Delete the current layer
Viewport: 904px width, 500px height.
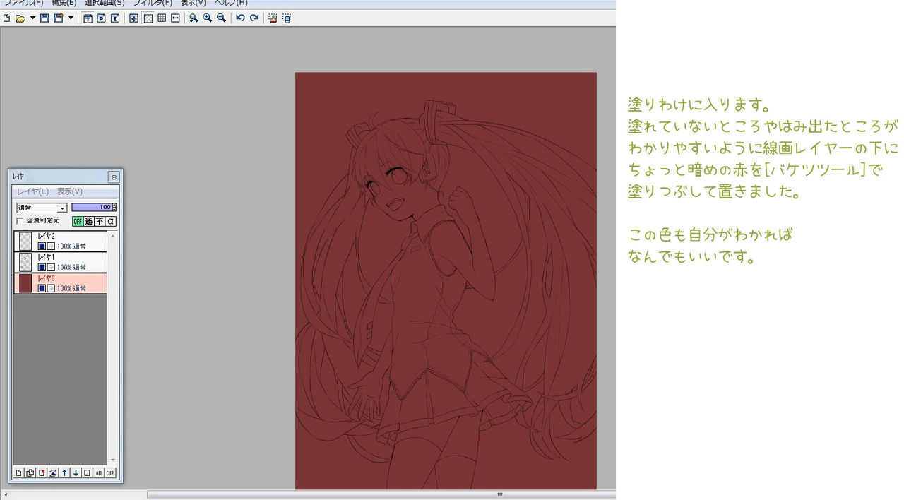click(x=42, y=472)
